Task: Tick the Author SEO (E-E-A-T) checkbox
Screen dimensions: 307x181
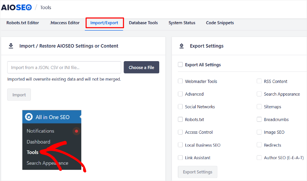Action: pyautogui.click(x=259, y=158)
